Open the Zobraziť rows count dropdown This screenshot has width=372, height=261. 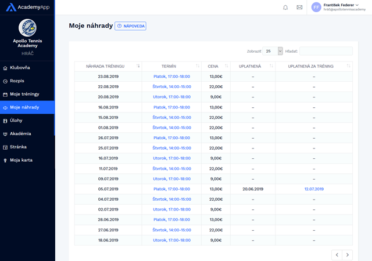pos(273,51)
